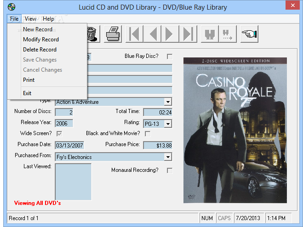Click 'Record 1 of 1' status text
Image resolution: width=303 pixels, height=227 pixels.
click(23, 218)
